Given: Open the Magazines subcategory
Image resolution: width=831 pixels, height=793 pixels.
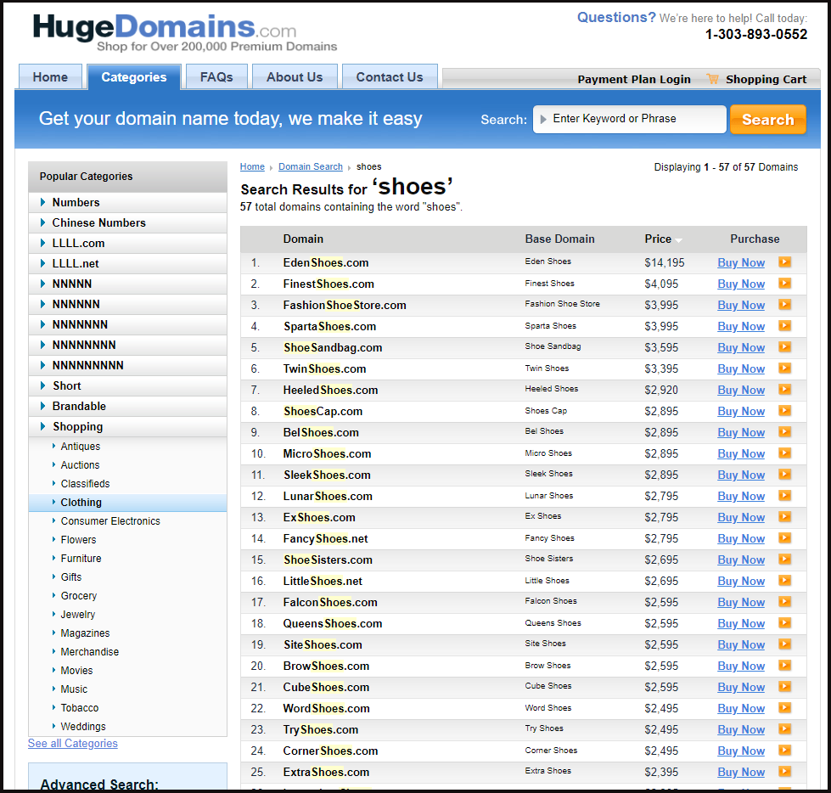Looking at the screenshot, I should (85, 633).
